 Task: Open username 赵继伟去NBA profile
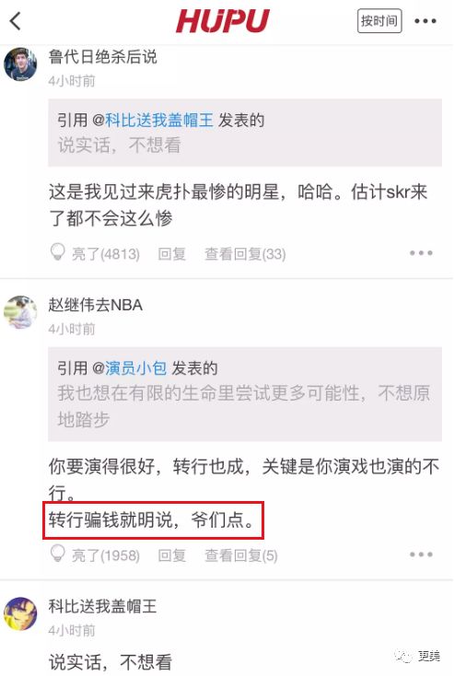point(95,305)
